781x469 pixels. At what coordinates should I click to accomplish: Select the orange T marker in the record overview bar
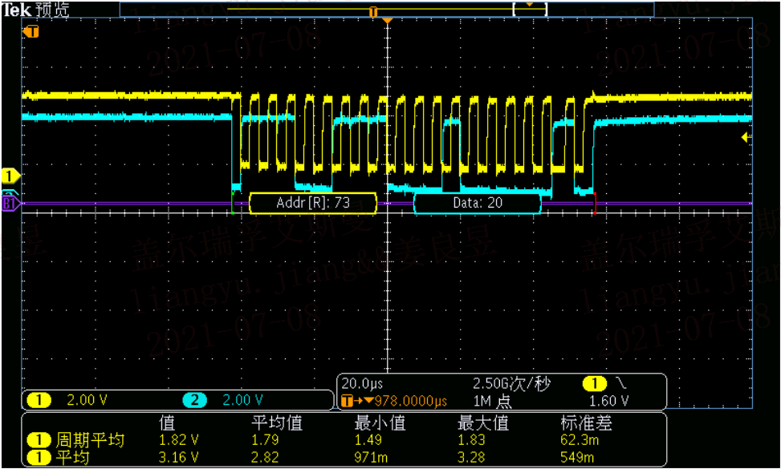373,12
